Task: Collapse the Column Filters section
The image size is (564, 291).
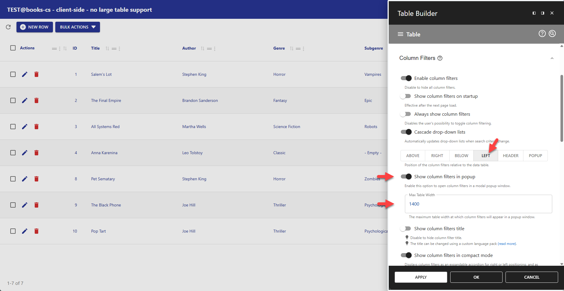Action: (x=552, y=58)
